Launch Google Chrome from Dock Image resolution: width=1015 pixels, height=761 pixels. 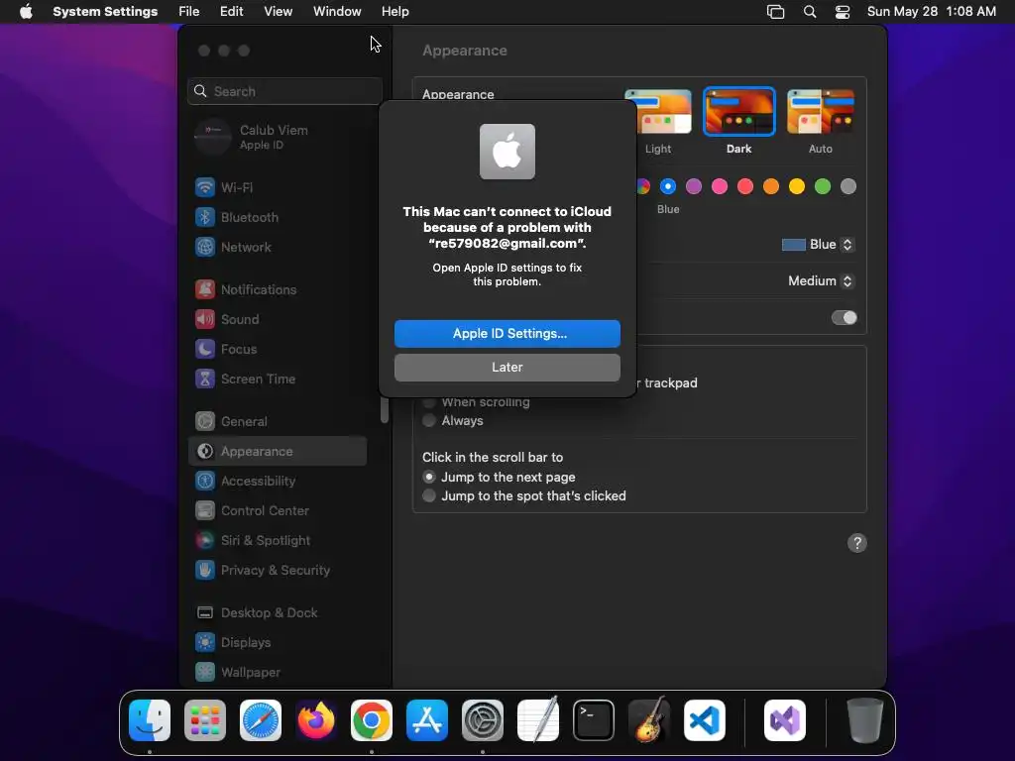pyautogui.click(x=372, y=720)
